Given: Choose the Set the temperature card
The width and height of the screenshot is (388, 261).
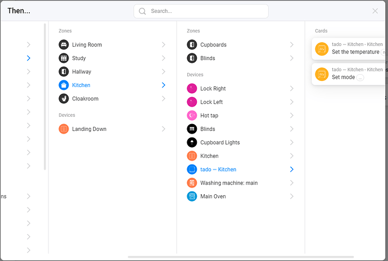Looking at the screenshot, I should point(349,49).
